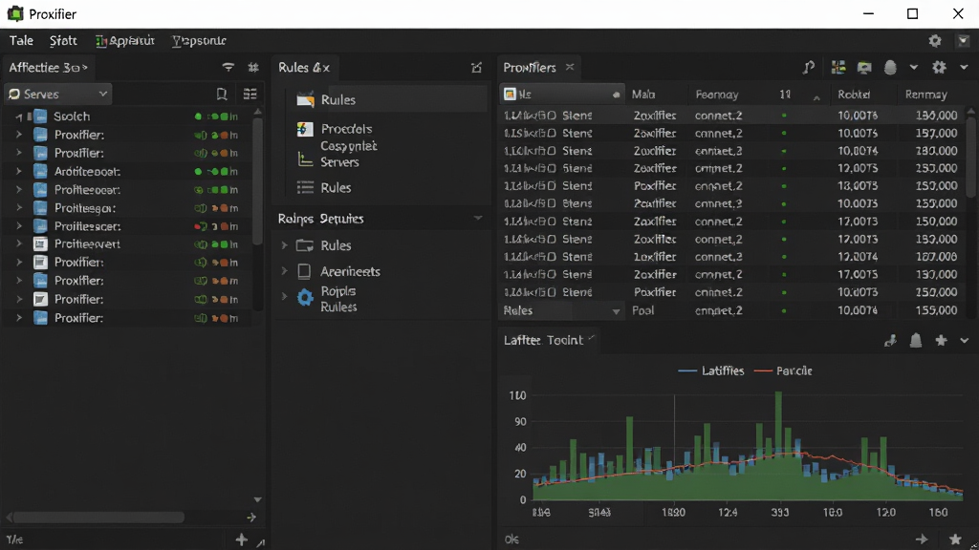Sort by the Renmay column header
This screenshot has width=979, height=550.
tap(925, 95)
